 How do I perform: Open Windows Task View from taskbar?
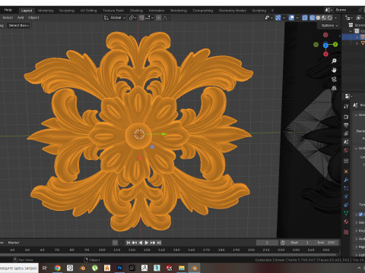click(45, 268)
